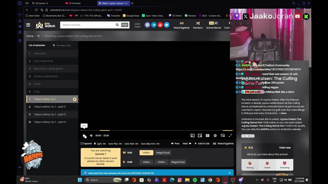
Task: Open episode 3 About the culling game
Action: click(x=52, y=68)
